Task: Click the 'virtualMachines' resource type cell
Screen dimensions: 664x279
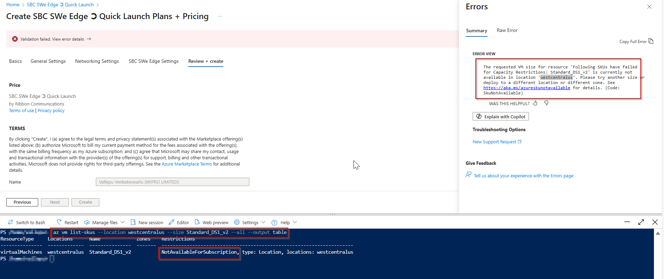Action: [21, 252]
